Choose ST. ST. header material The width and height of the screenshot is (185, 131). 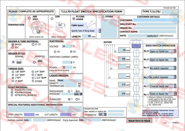pos(33,45)
